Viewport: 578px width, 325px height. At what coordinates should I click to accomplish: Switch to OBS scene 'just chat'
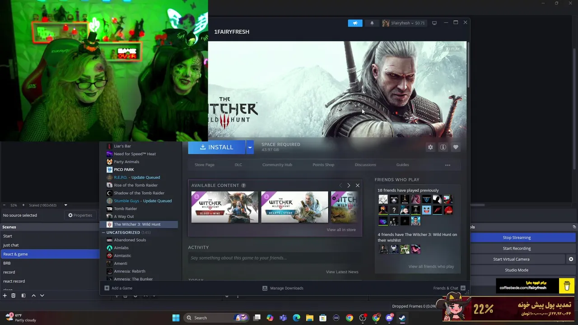pyautogui.click(x=50, y=245)
